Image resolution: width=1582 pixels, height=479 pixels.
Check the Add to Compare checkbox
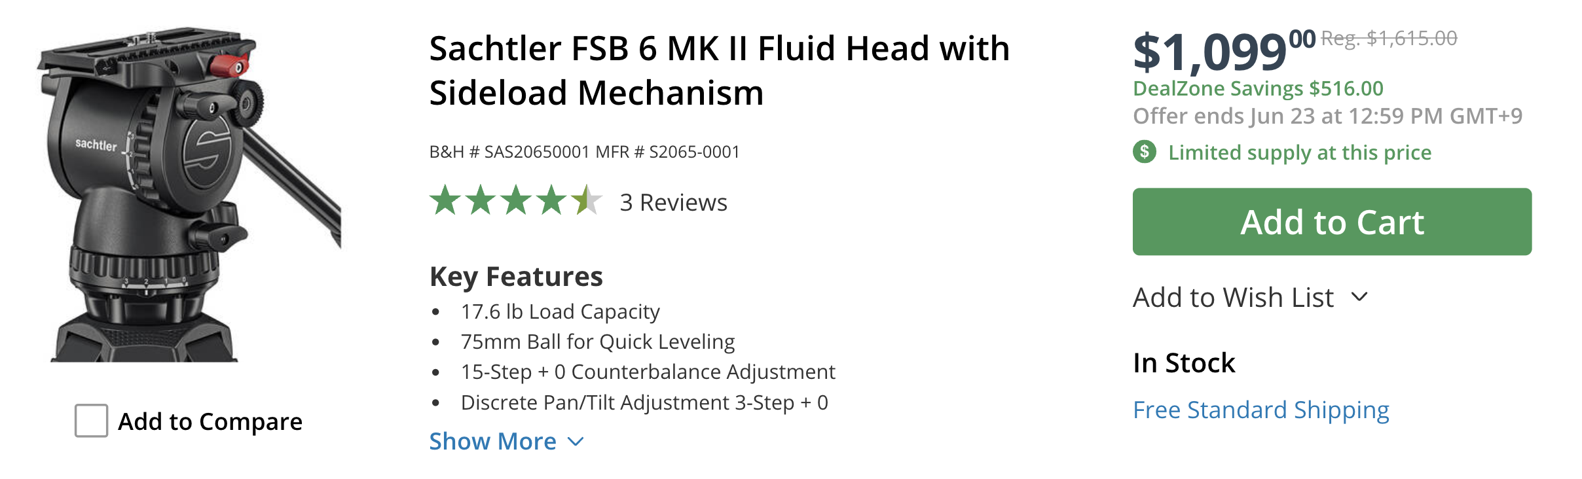click(91, 421)
